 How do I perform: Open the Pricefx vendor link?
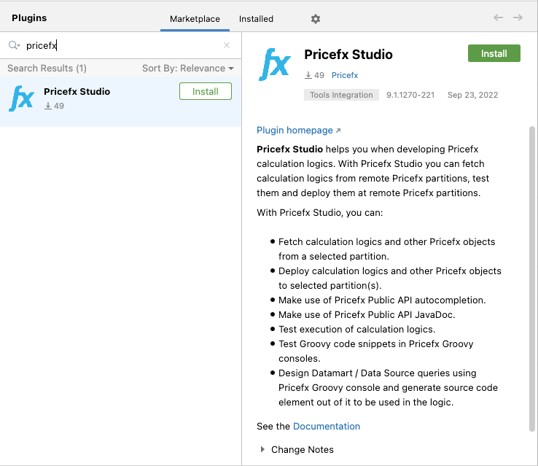(x=345, y=75)
